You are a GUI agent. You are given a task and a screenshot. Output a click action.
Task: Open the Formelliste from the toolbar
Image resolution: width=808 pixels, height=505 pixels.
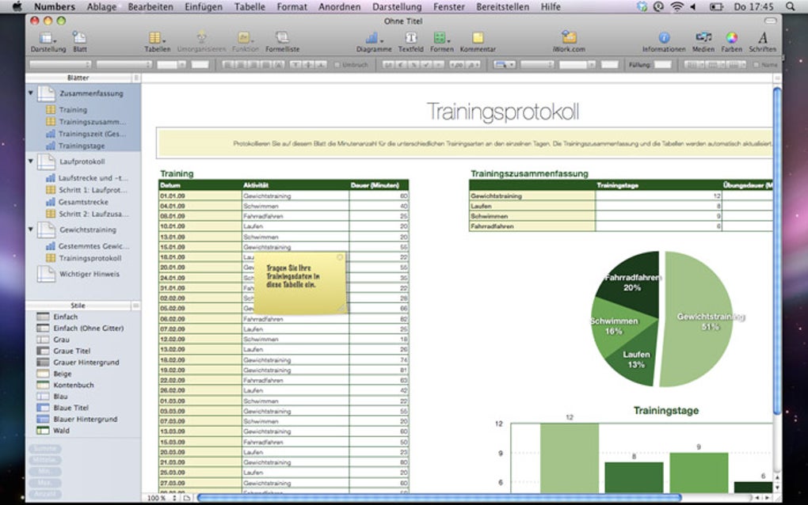(282, 38)
